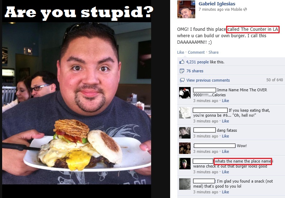The width and height of the screenshot is (285, 198).
Task: Like the Wow! comment
Action: 225,151
